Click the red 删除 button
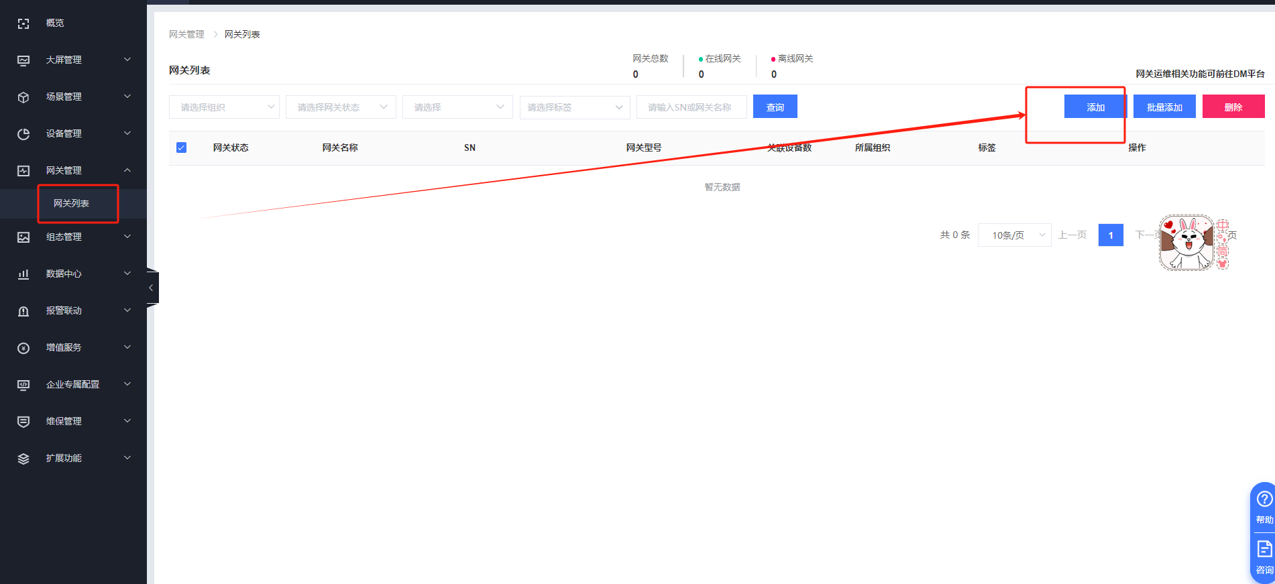1275x584 pixels. (x=1233, y=107)
